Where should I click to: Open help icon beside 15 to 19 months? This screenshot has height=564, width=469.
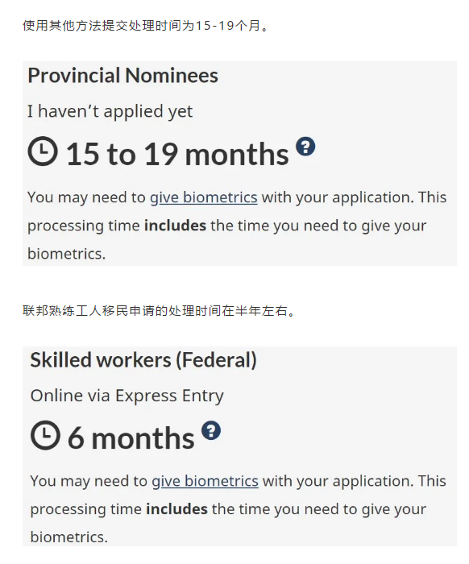(305, 147)
